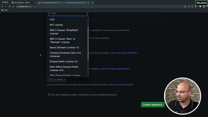Click the browser forward arrow
This screenshot has height=117, width=208.
click(x=6, y=6)
